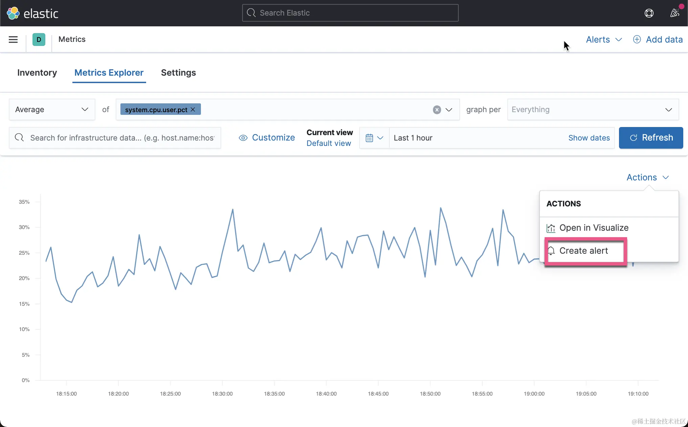Open the hamburger navigation menu
The image size is (688, 427).
tap(13, 40)
